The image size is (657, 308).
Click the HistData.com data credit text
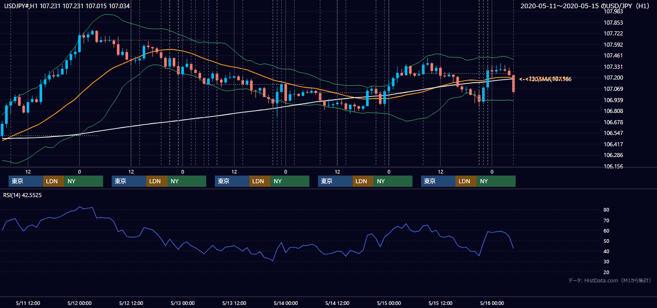point(610,281)
